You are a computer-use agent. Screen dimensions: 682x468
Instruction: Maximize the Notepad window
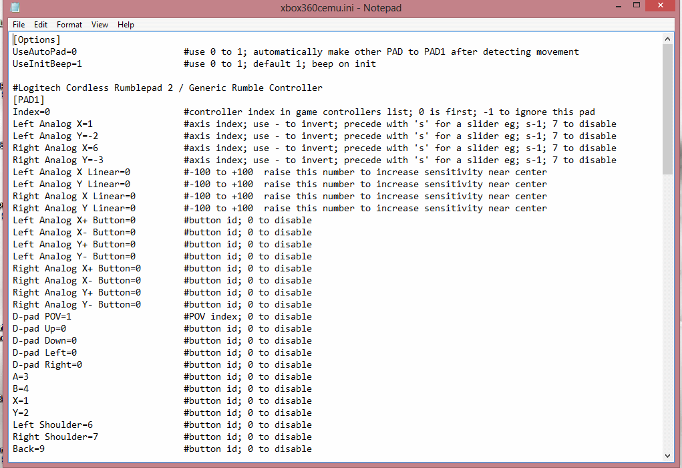(x=637, y=6)
